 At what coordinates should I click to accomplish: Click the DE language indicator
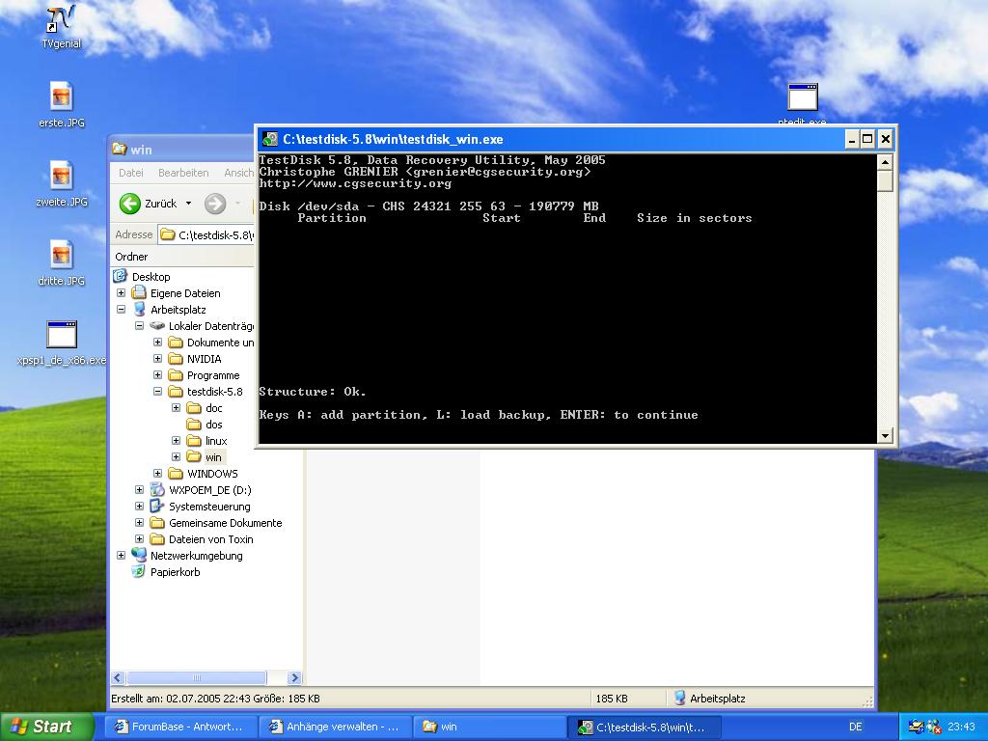coord(855,727)
